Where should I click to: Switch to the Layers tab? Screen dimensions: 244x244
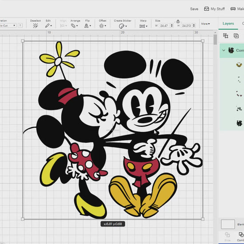coord(228,24)
